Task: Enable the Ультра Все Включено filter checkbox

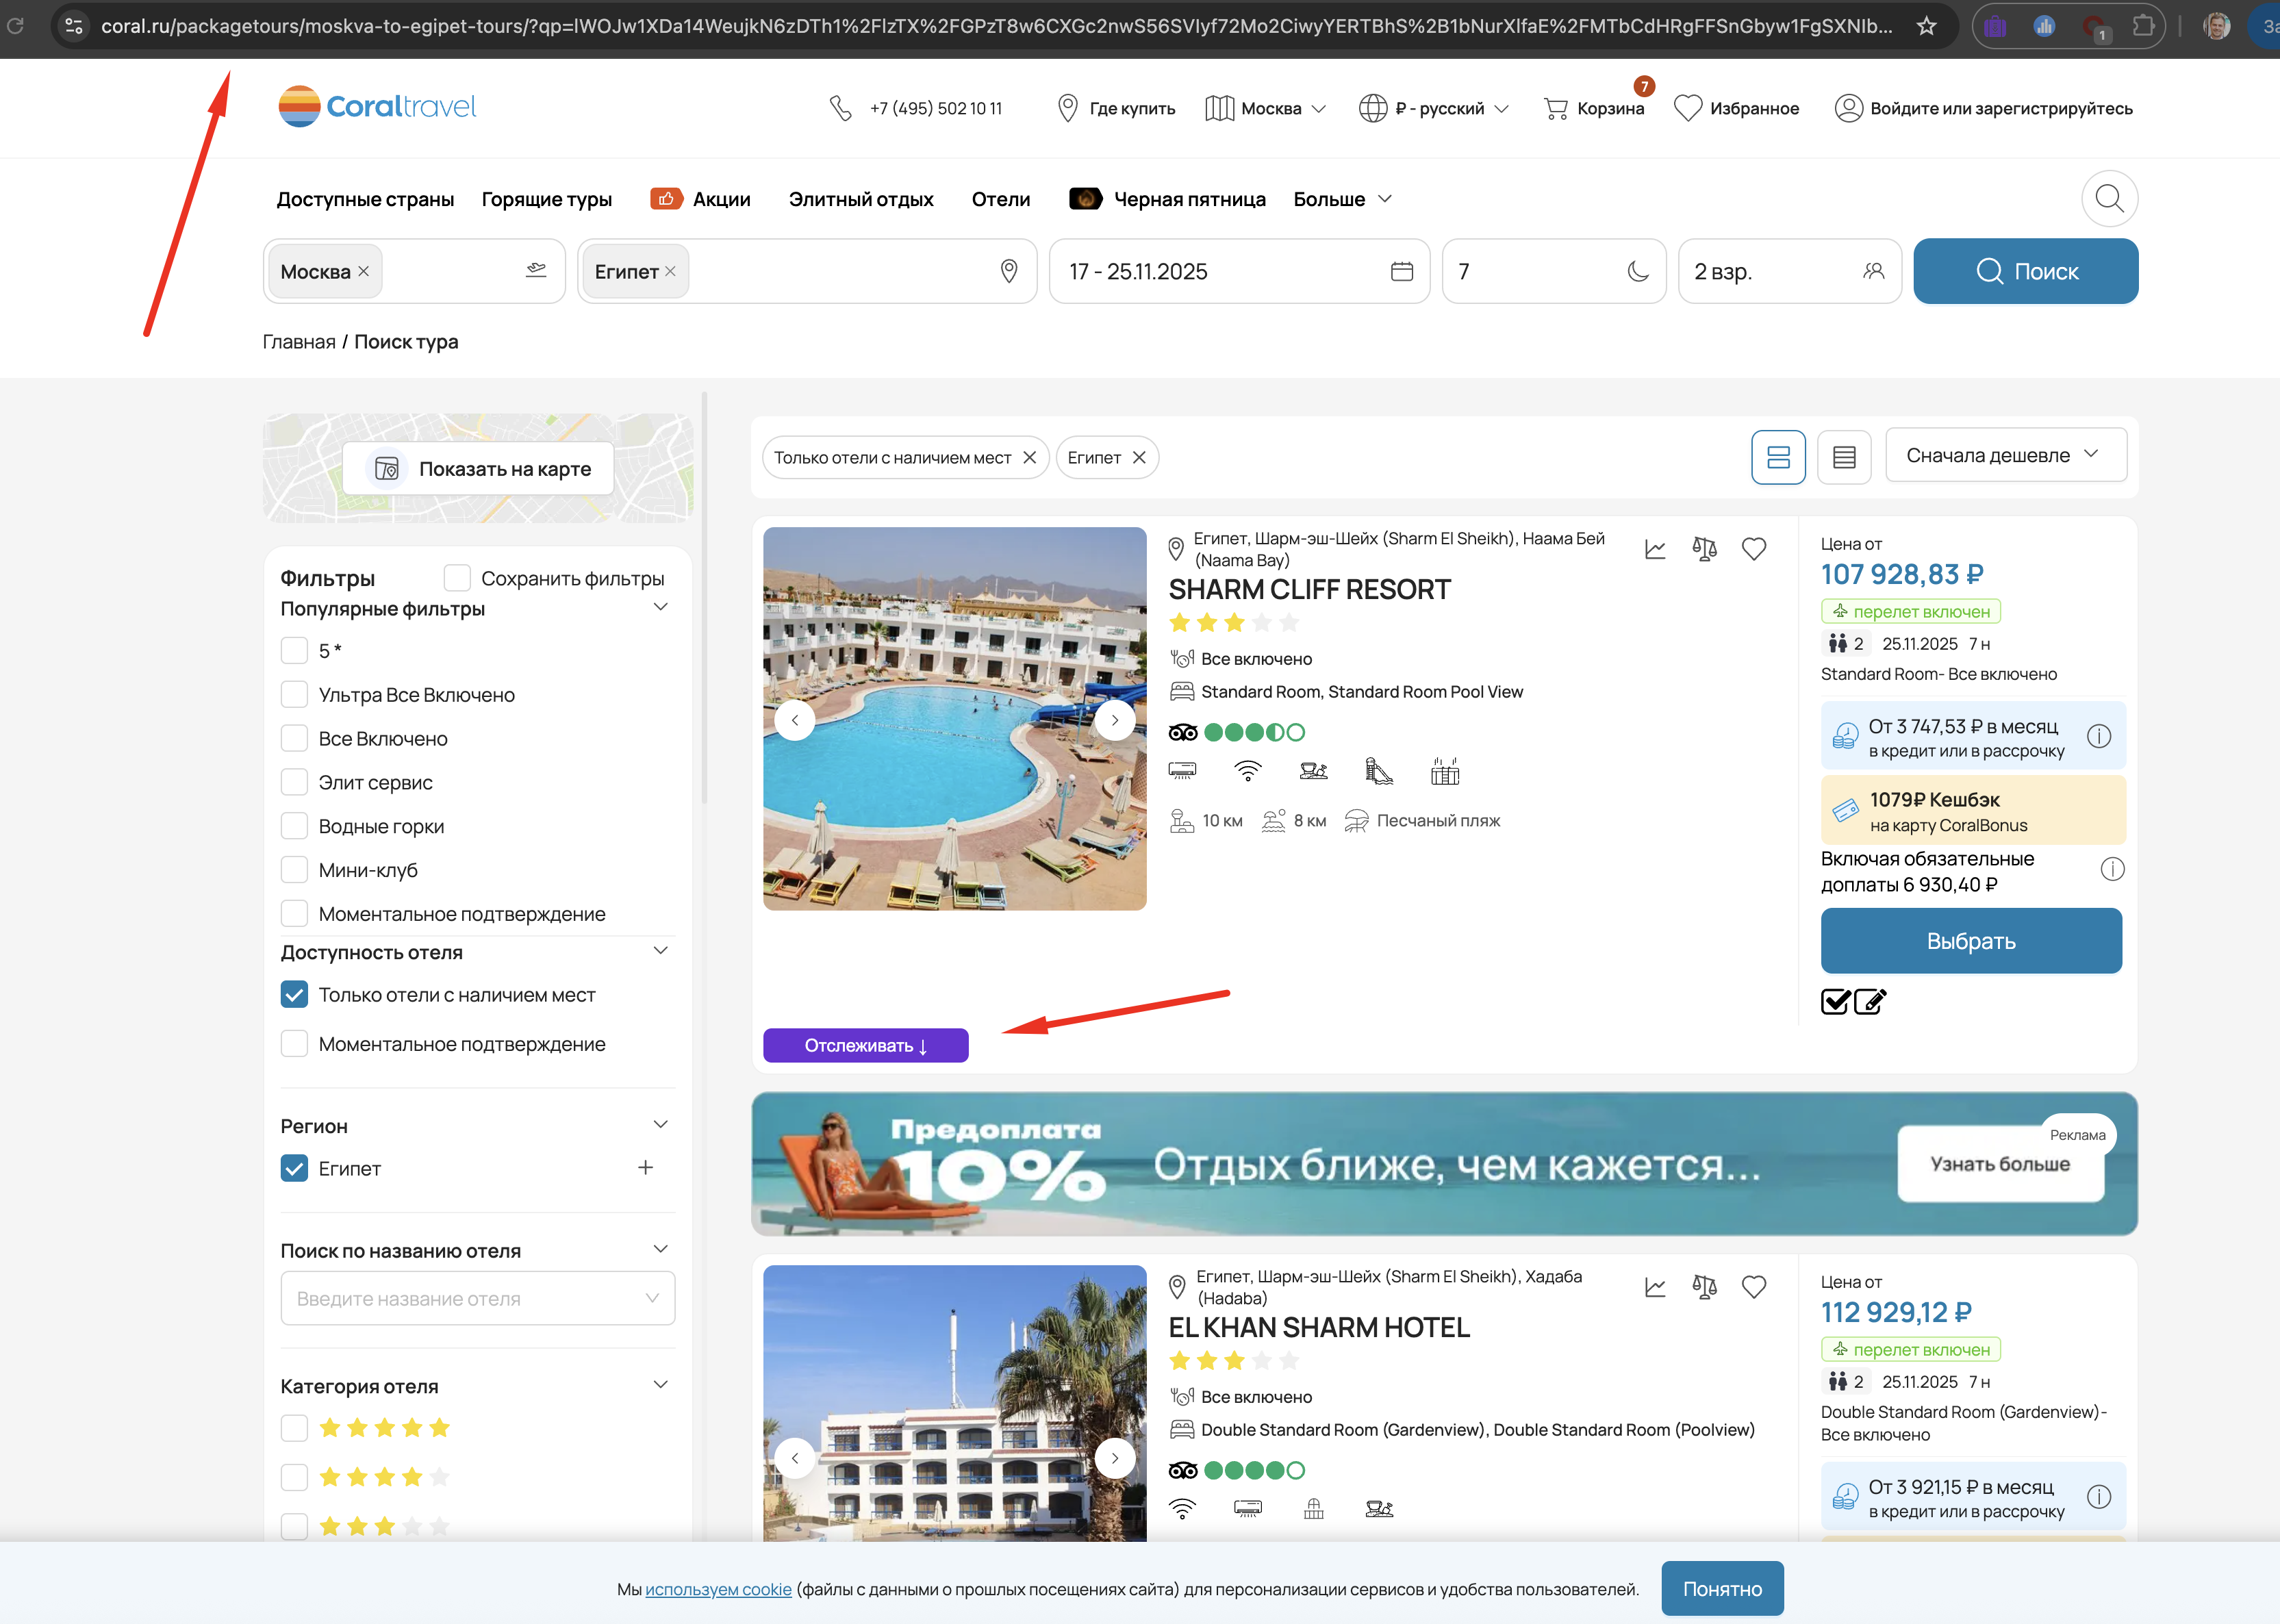Action: [x=294, y=694]
